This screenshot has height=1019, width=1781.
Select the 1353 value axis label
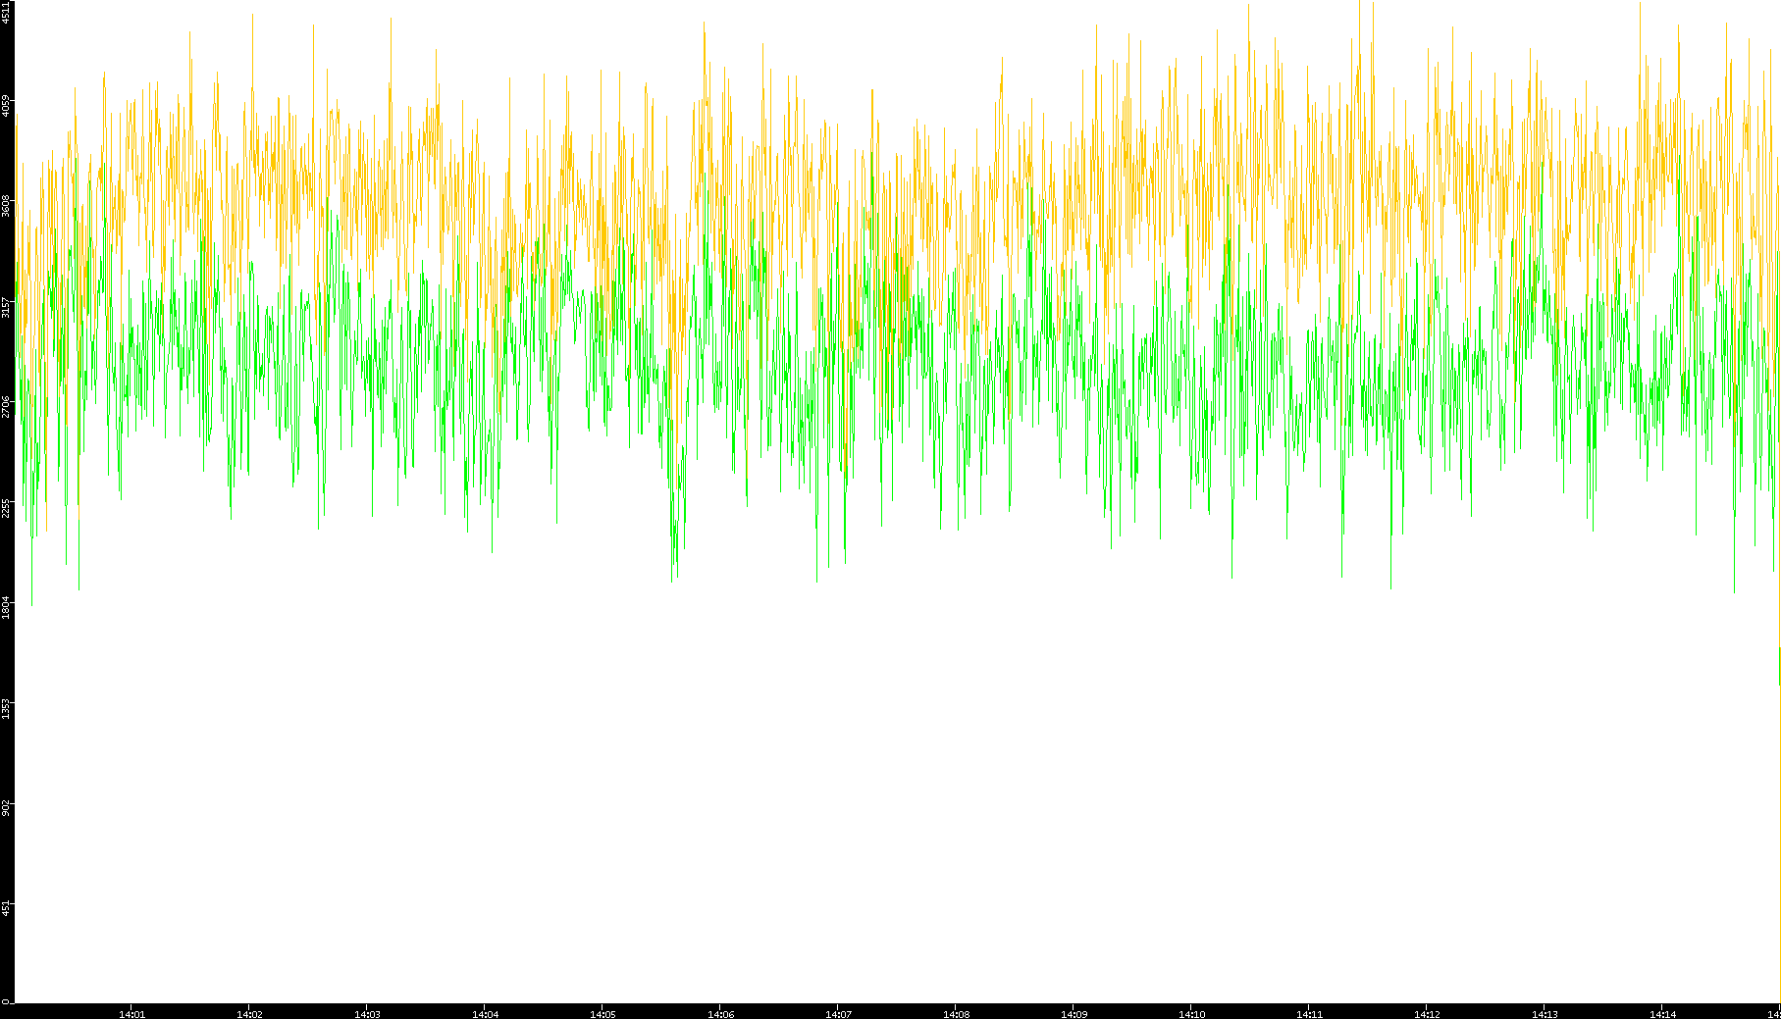(x=7, y=708)
